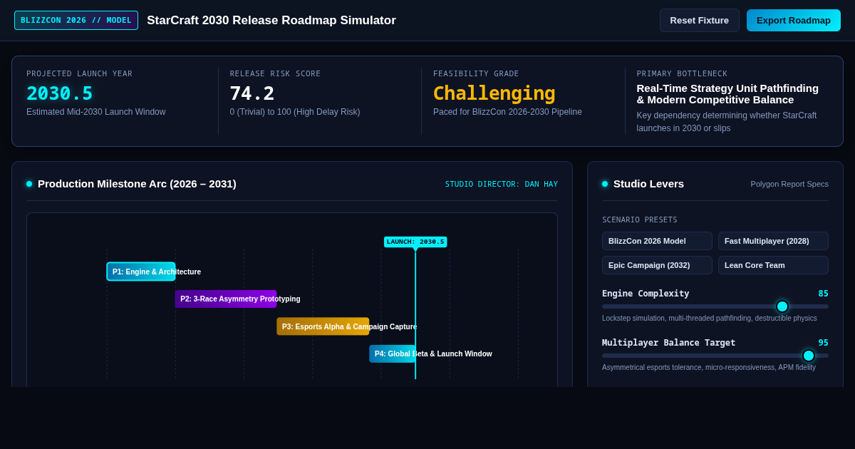Screen dimensions: 855x449
Task: Click the SCENARIO PRESETS label
Action: 640,220
